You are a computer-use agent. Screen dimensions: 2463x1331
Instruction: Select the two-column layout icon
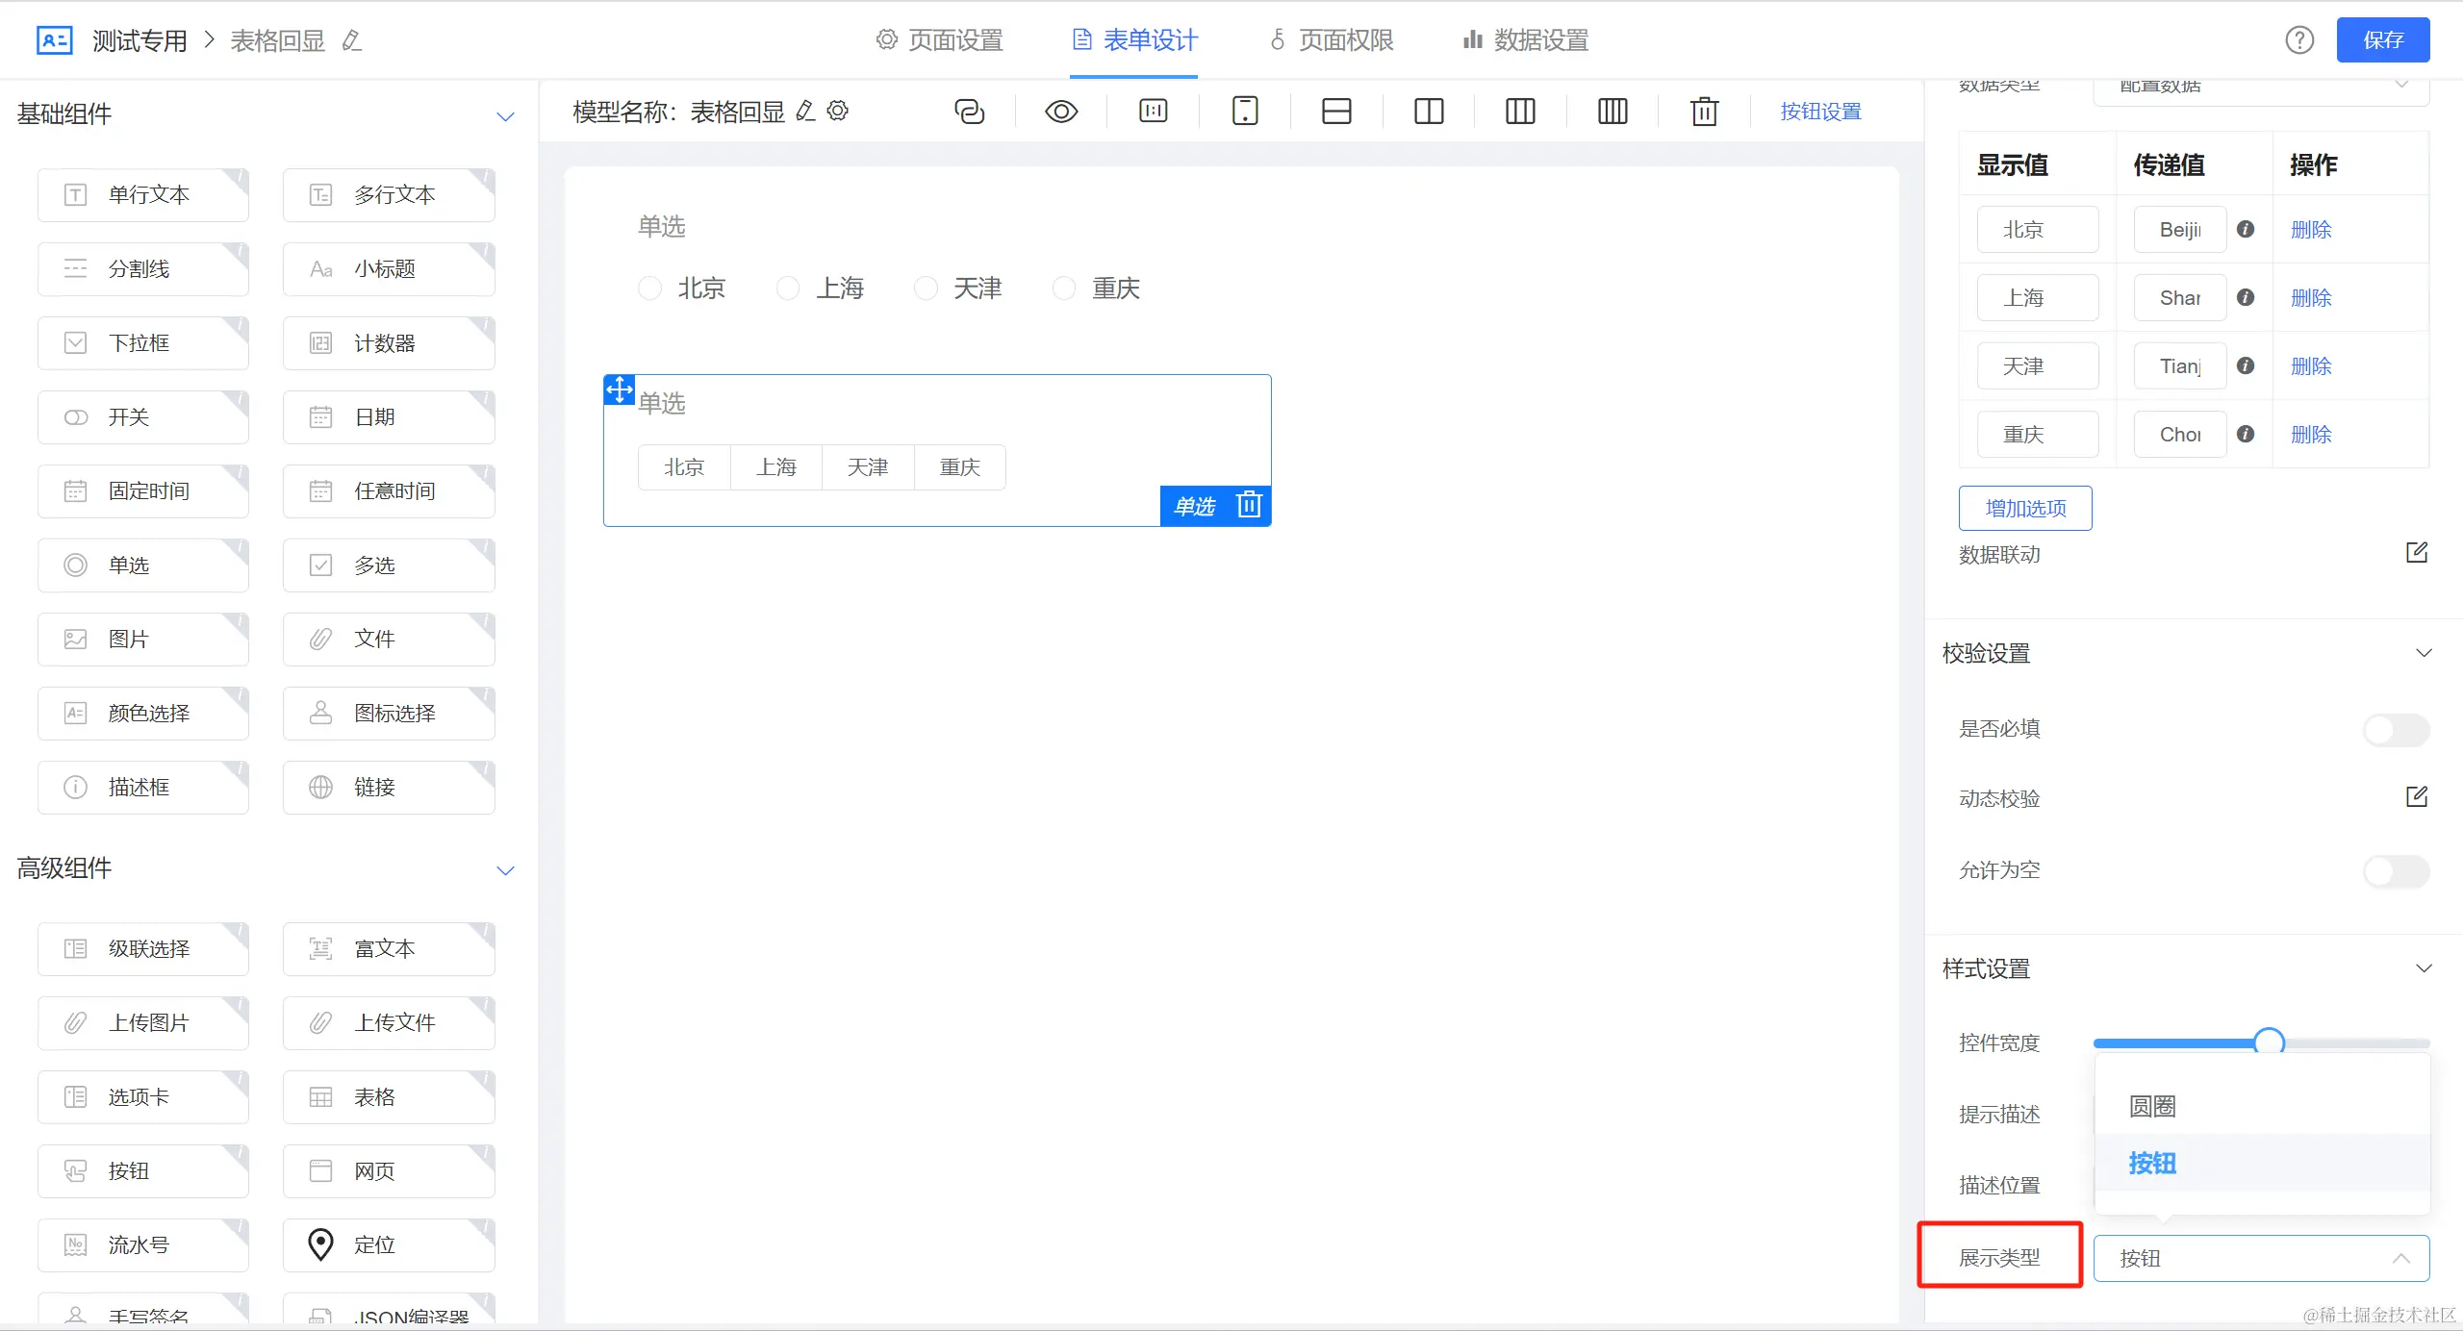[1429, 112]
